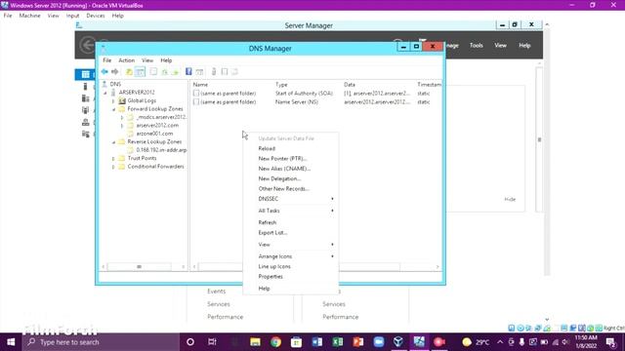
Task: Expand the Trust Points node
Action: pos(113,158)
